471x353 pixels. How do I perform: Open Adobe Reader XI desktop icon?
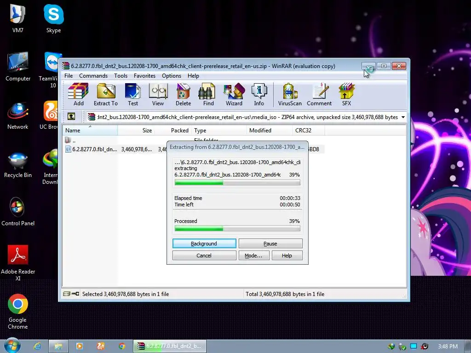(x=18, y=263)
